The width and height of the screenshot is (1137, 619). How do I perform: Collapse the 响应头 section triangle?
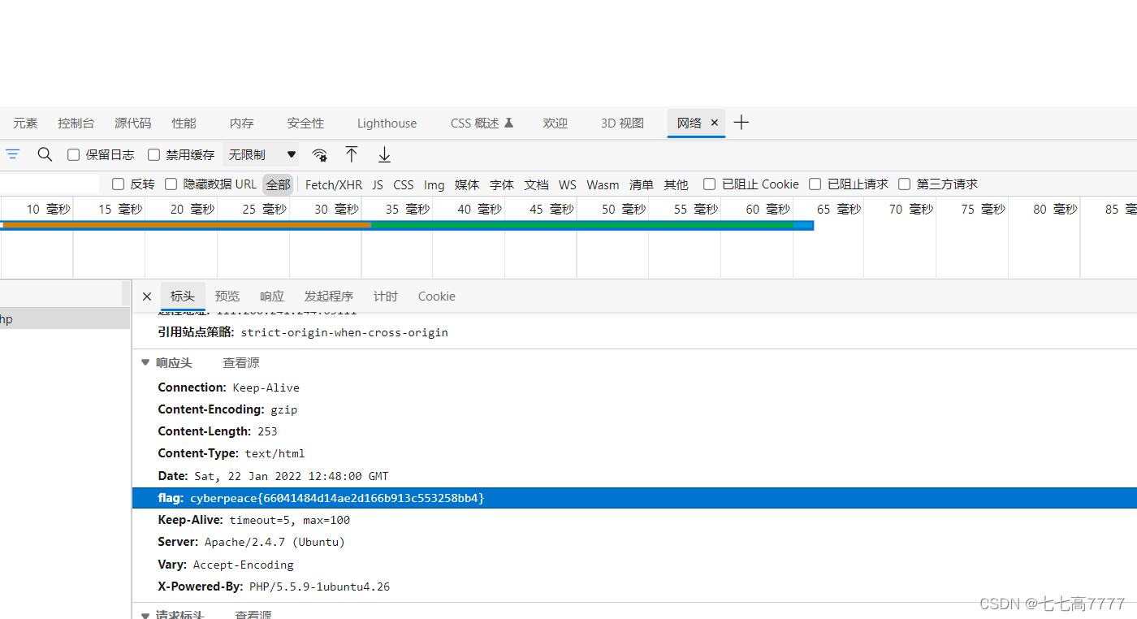(x=145, y=362)
